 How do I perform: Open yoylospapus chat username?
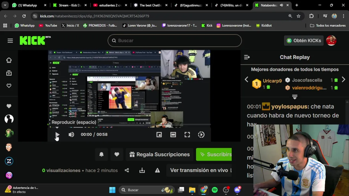pos(289,106)
